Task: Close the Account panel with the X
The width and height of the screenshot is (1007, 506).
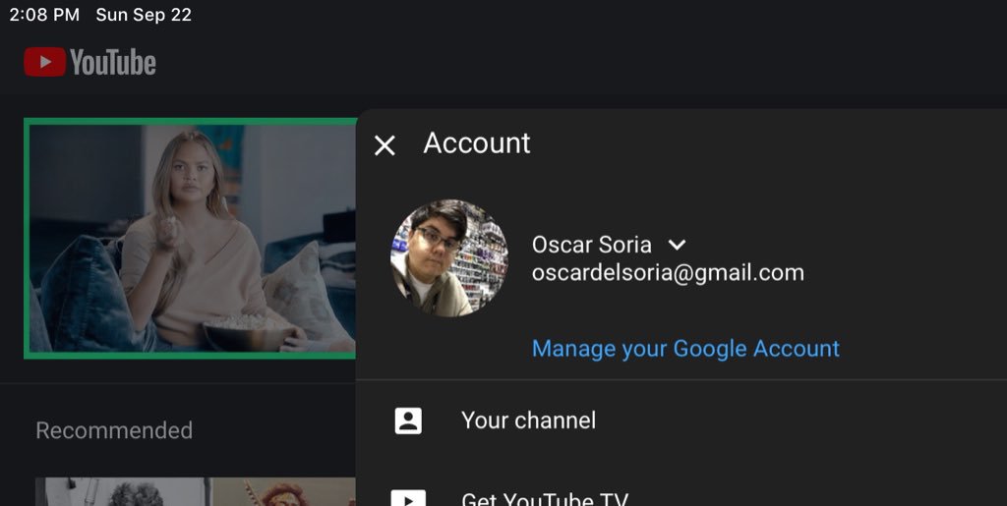Action: pos(385,145)
